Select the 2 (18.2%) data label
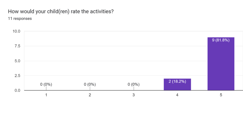 (x=177, y=82)
